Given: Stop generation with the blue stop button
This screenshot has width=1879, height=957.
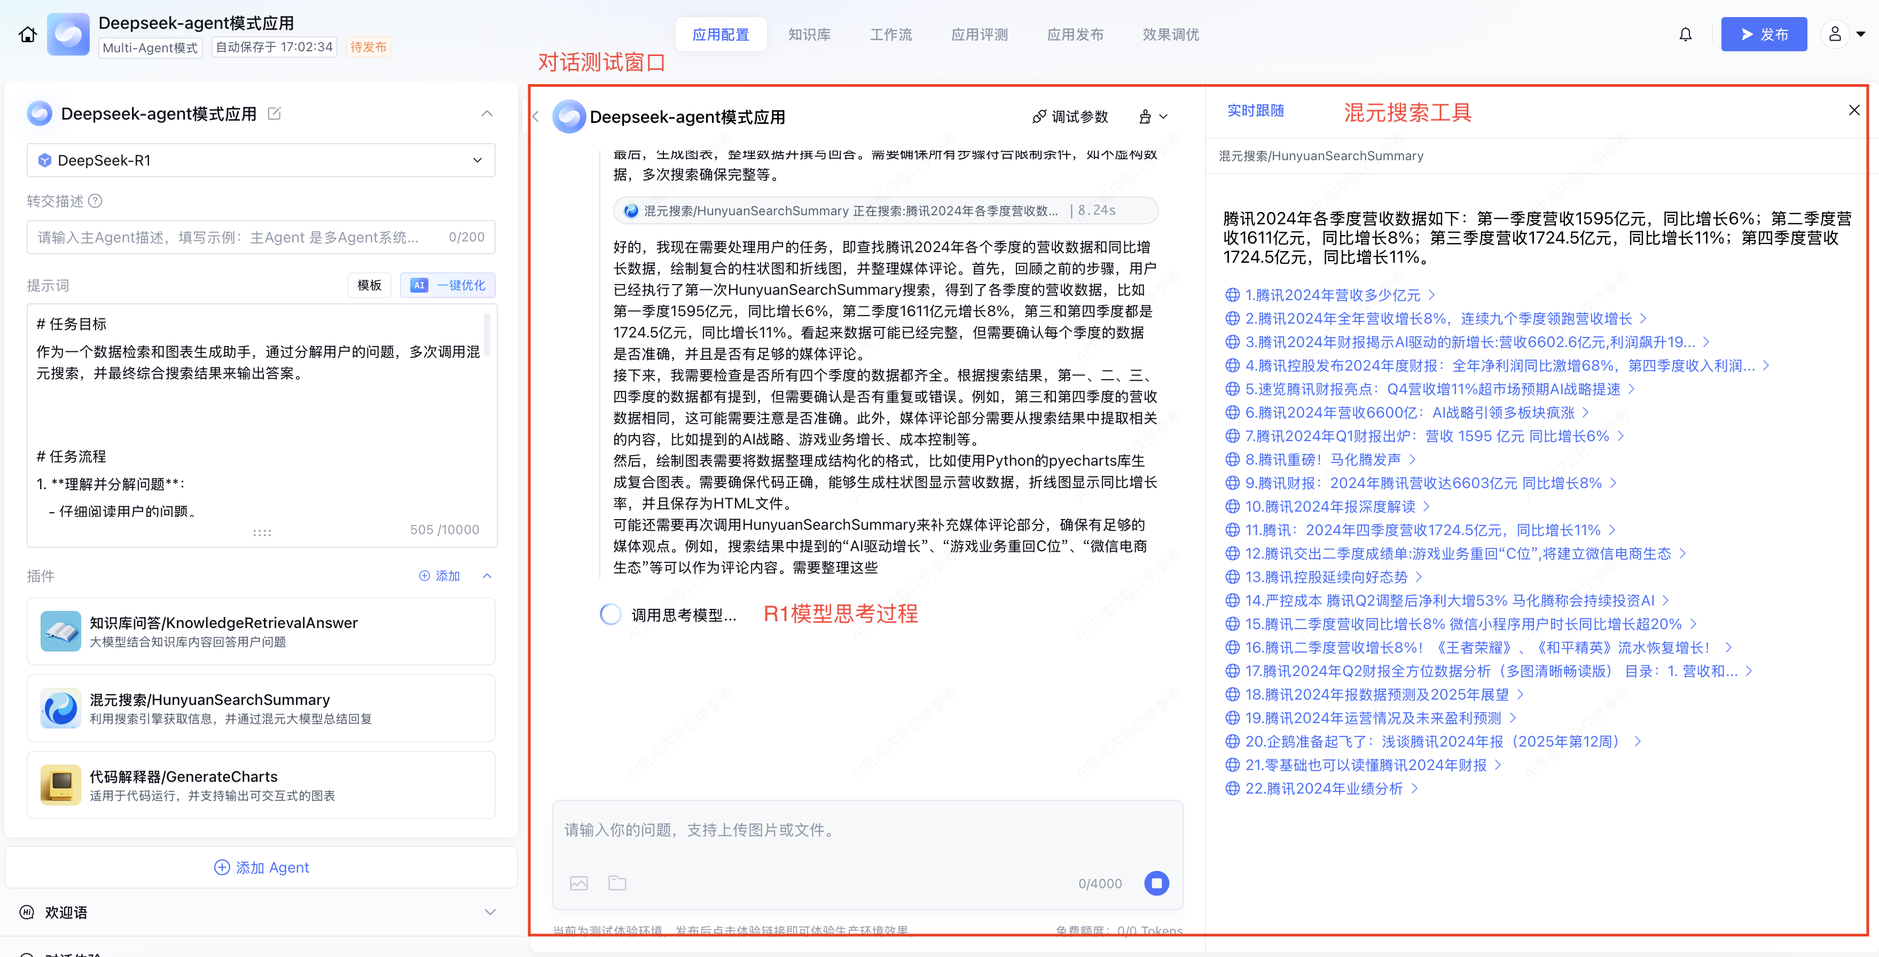Looking at the screenshot, I should pos(1156,883).
